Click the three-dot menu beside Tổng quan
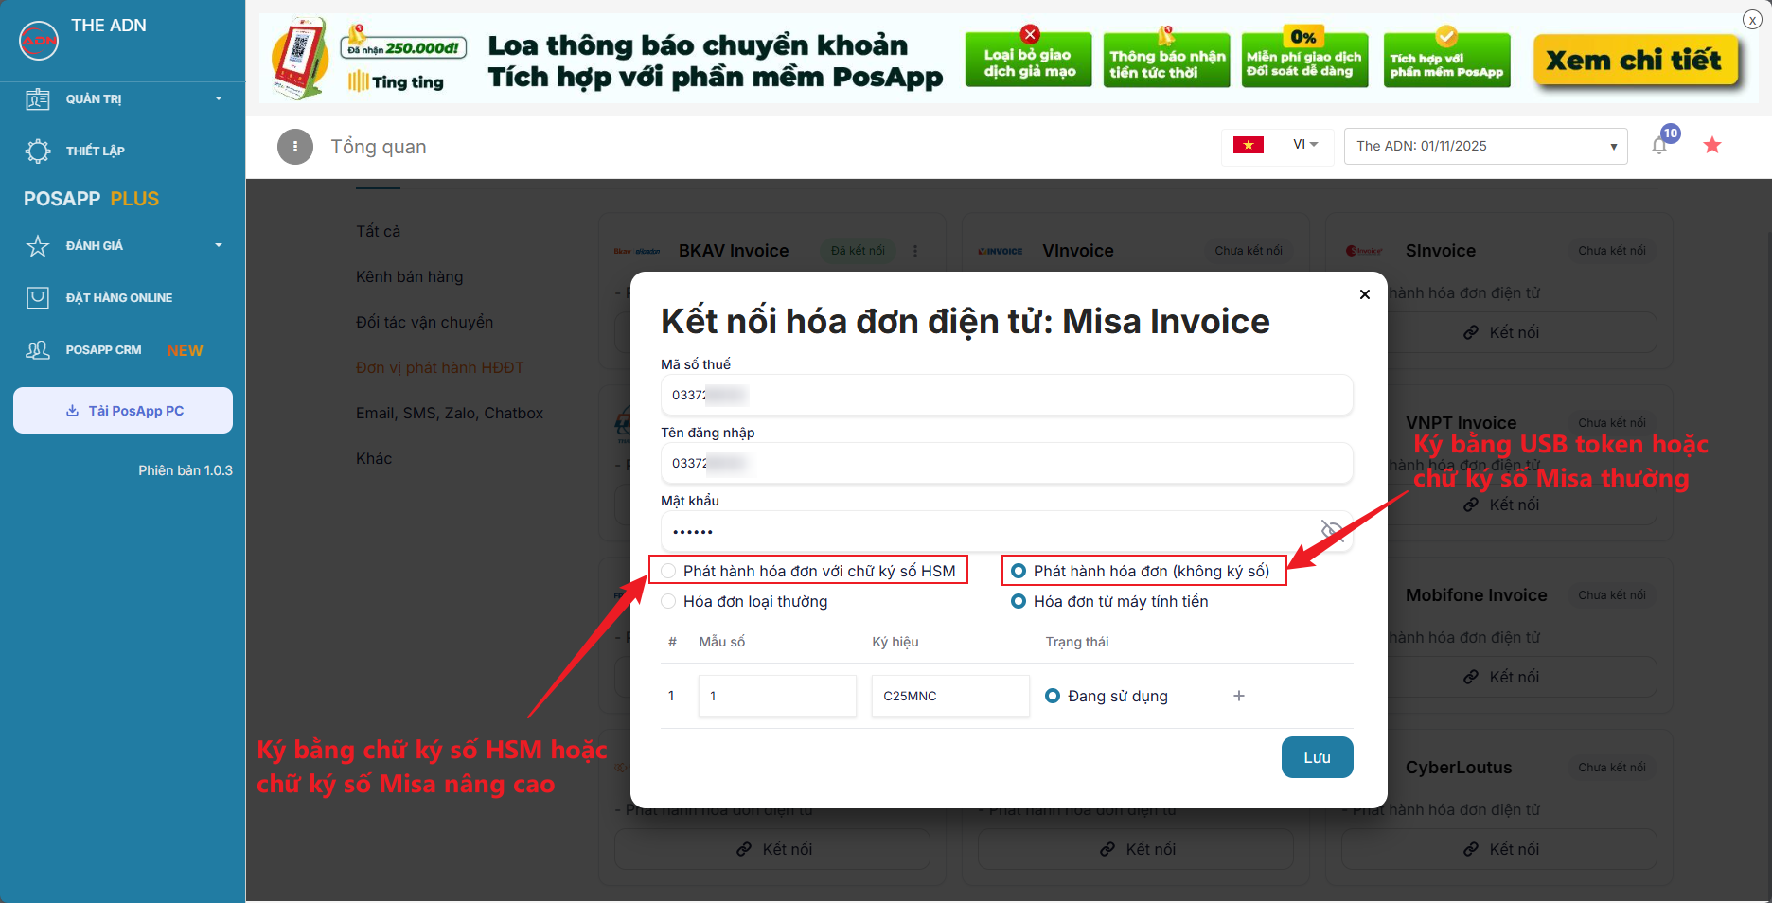This screenshot has height=903, width=1772. (x=295, y=147)
